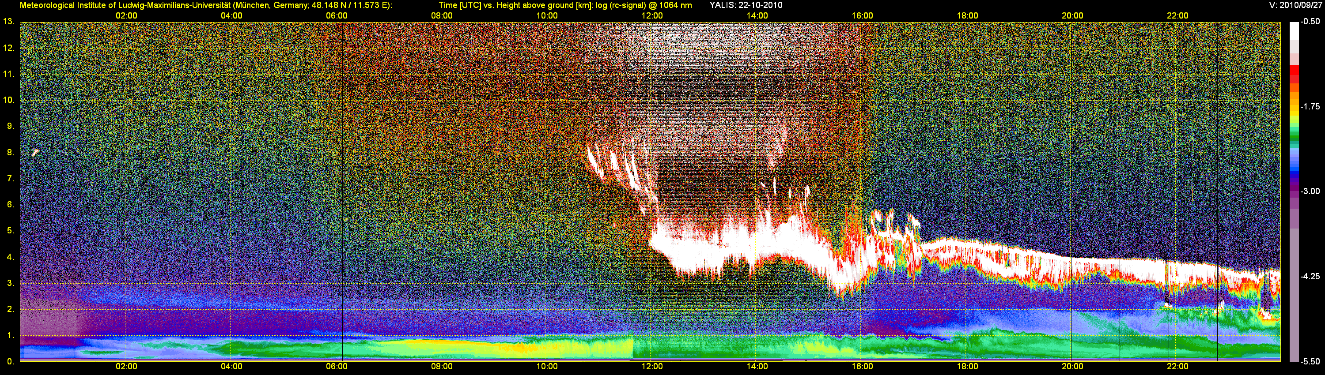
Task: Click the 16:00 label on the top time axis
Action: click(862, 15)
